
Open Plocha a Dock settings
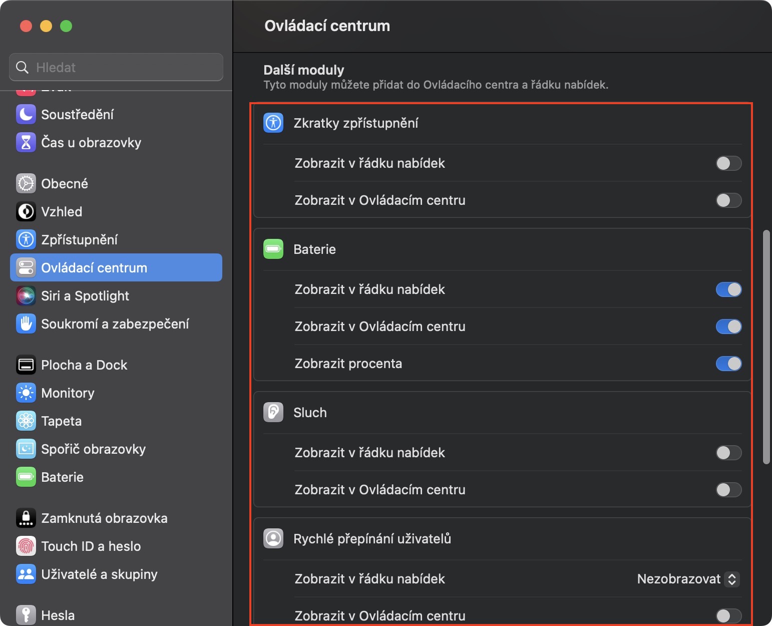tap(84, 365)
